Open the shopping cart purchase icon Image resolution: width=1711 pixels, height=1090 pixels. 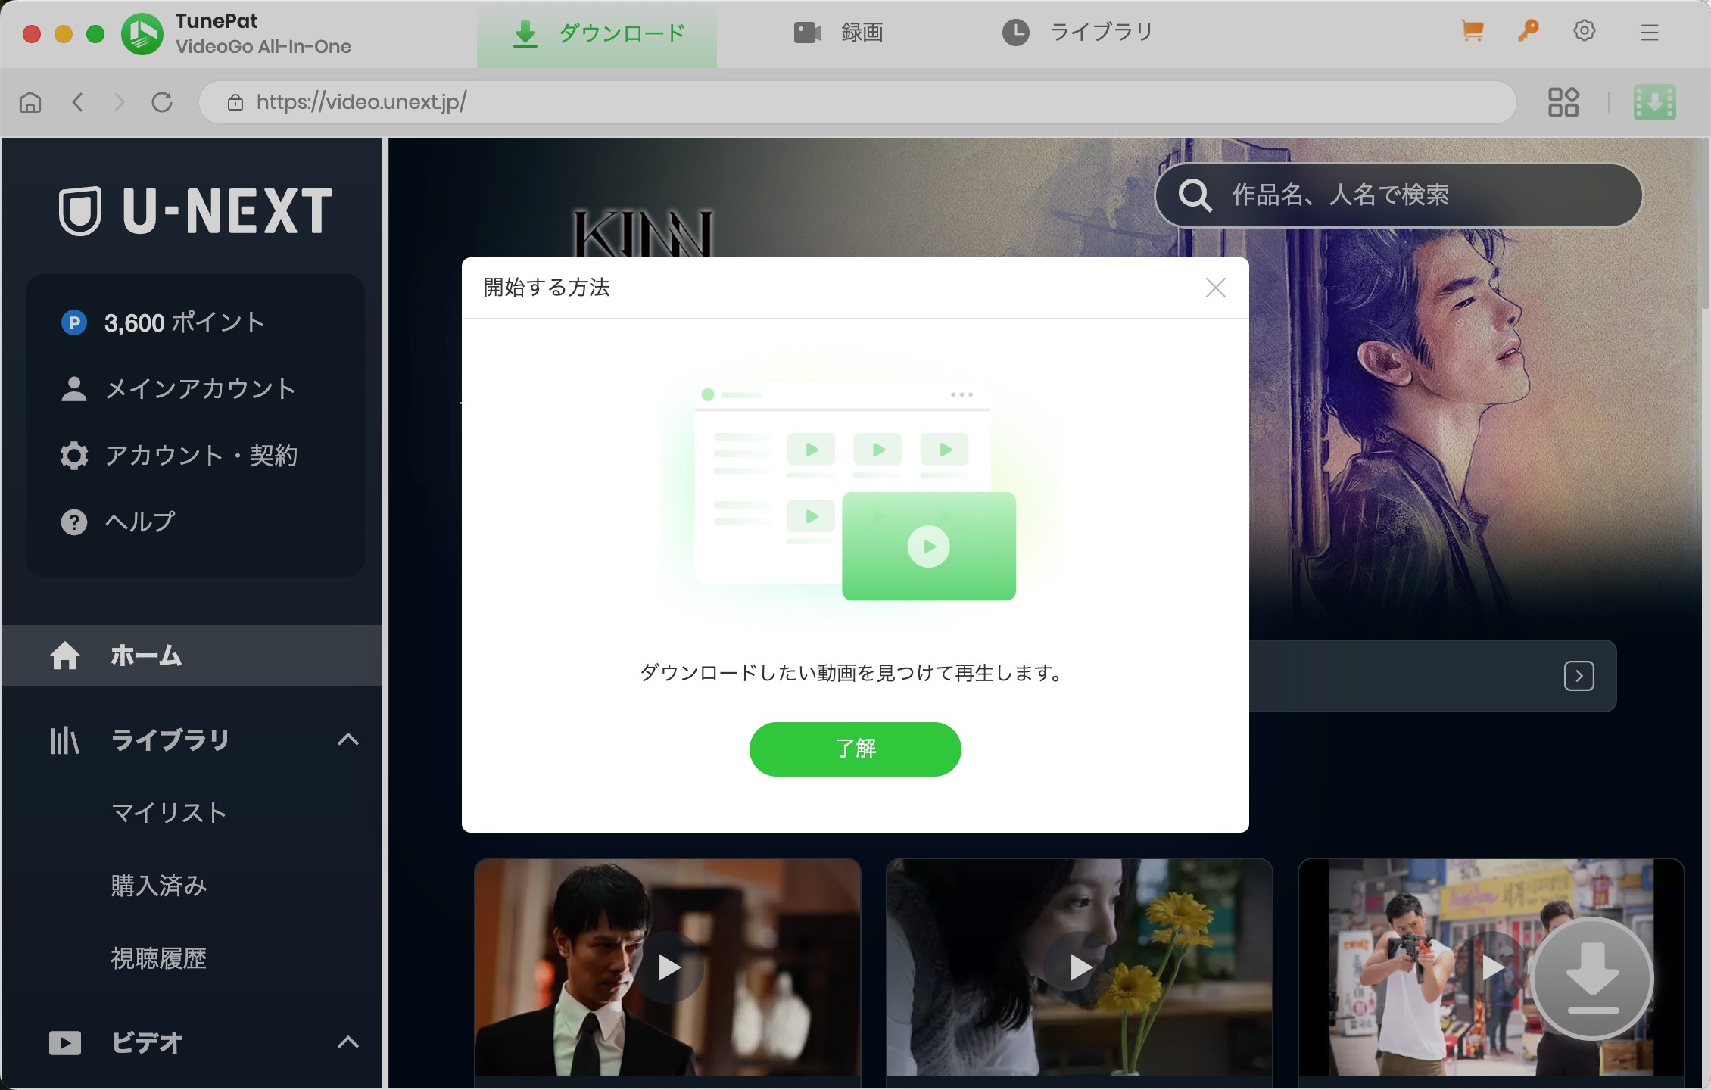[x=1472, y=31]
